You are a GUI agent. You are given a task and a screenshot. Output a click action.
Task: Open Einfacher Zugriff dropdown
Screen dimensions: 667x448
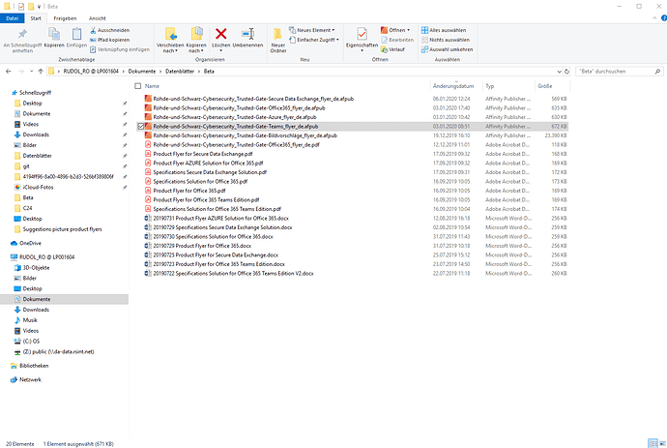point(314,40)
